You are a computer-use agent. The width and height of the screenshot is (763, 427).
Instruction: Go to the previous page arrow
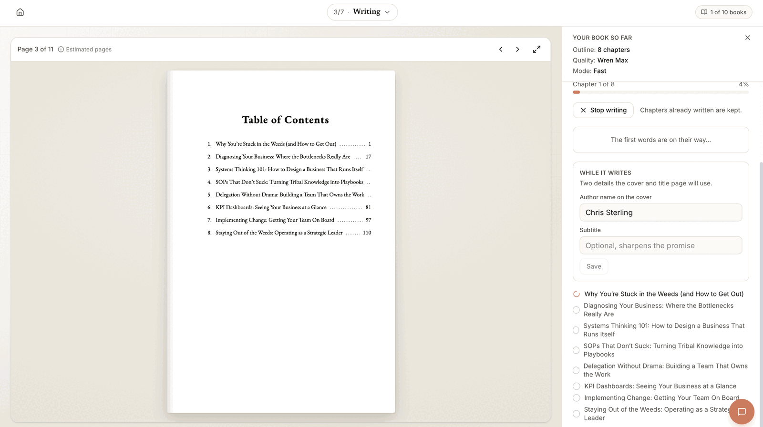click(x=501, y=49)
